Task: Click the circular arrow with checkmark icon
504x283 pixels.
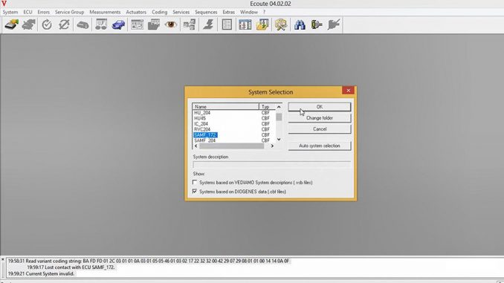Action: [x=47, y=25]
